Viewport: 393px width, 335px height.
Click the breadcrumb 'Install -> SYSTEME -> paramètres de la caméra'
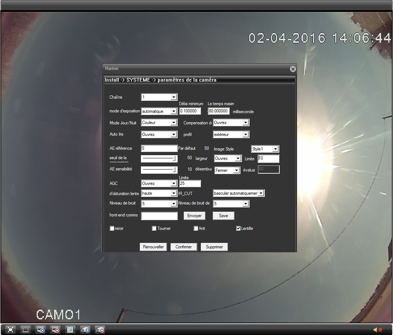(x=161, y=80)
